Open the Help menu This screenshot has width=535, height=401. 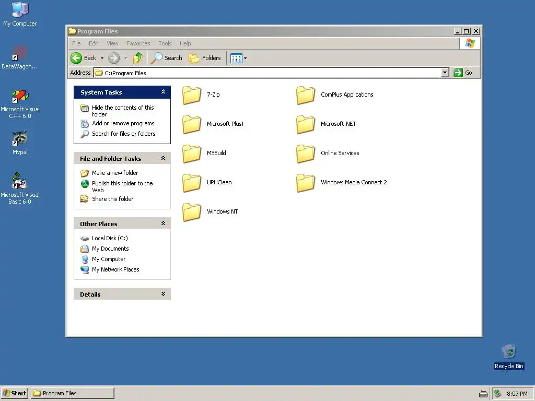tap(185, 43)
